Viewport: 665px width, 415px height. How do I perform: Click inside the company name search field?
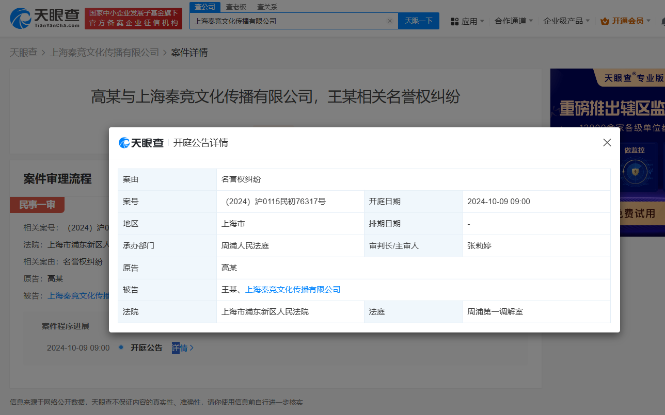click(289, 21)
